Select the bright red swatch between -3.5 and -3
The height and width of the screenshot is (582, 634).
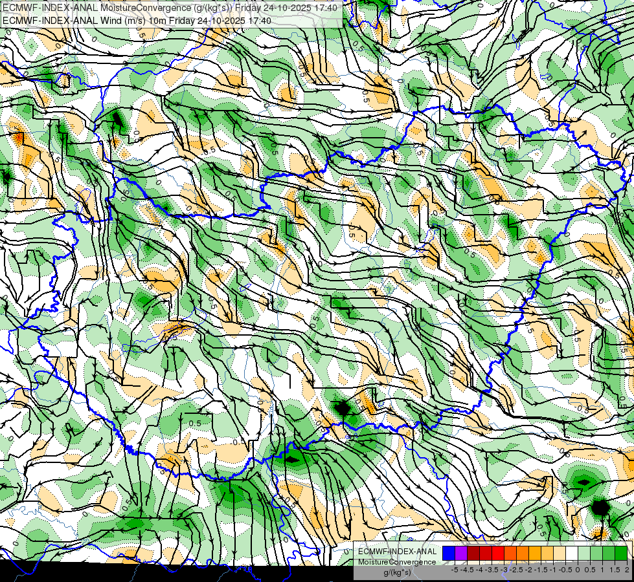498,554
